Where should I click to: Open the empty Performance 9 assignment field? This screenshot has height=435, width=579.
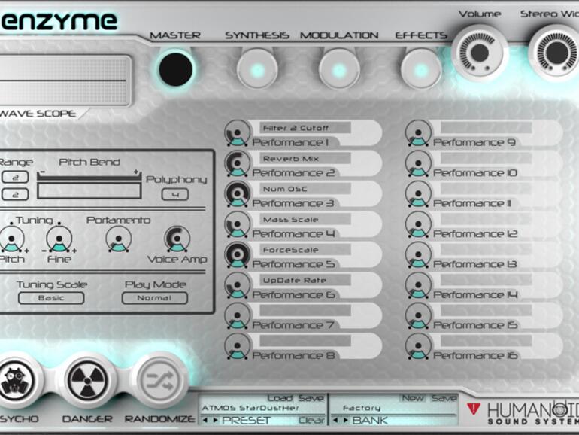click(x=486, y=128)
